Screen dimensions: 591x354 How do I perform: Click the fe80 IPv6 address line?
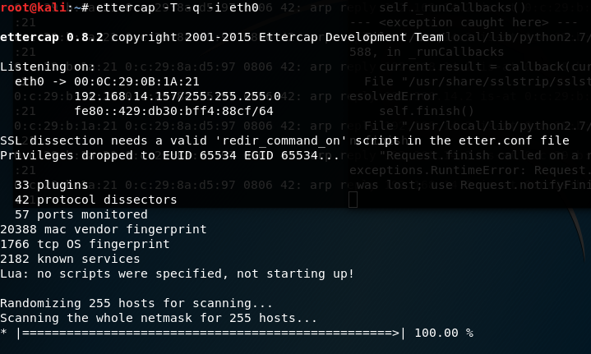pyautogui.click(x=173, y=111)
